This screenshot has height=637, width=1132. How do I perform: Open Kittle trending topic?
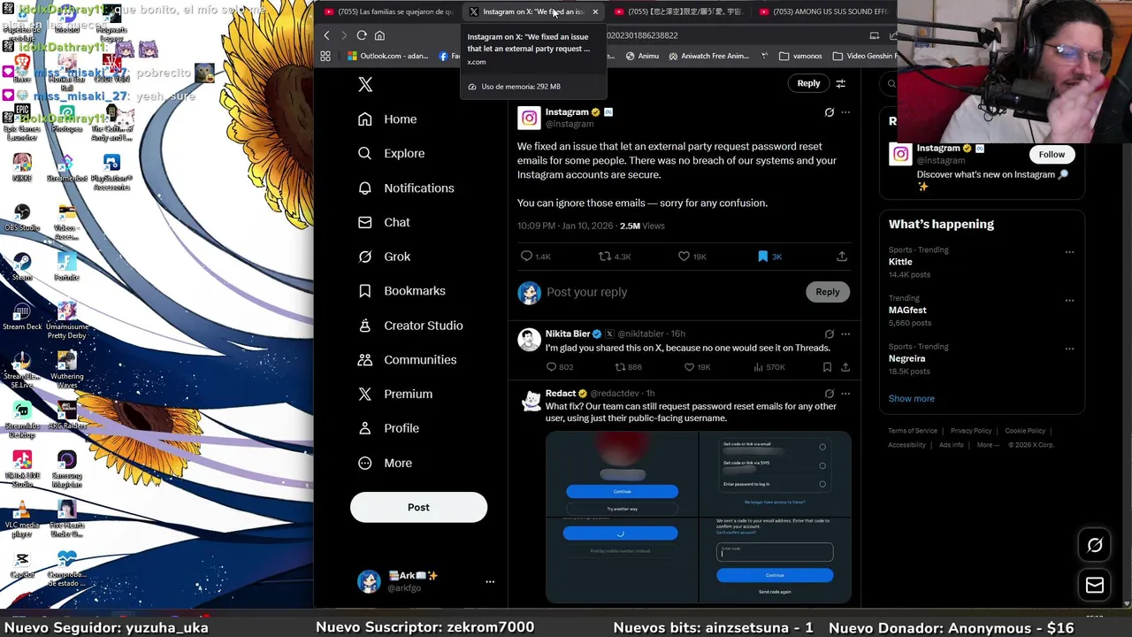(900, 262)
